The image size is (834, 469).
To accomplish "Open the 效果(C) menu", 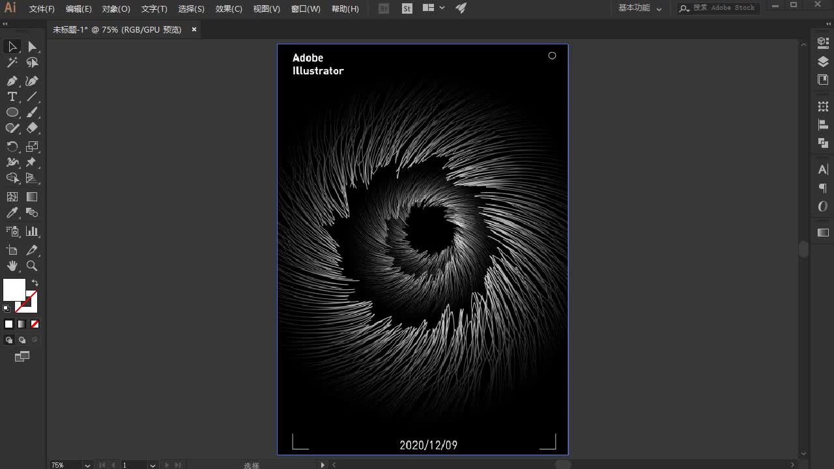I will [229, 8].
